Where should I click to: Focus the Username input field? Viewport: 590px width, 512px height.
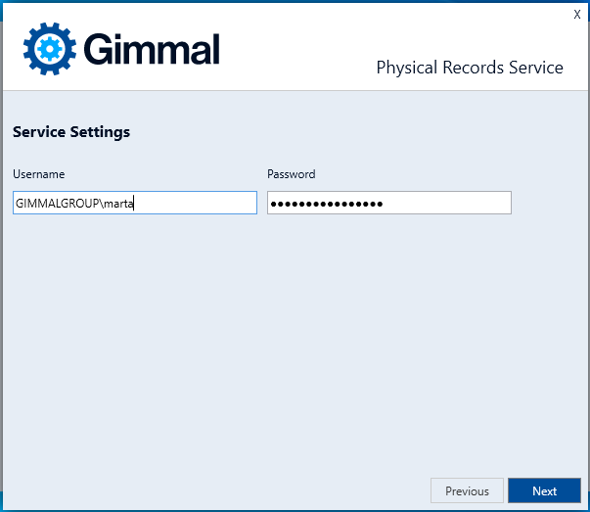[134, 203]
